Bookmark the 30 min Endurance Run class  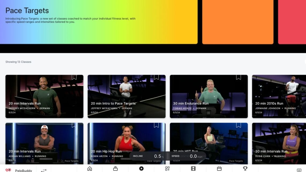tap(238, 77)
